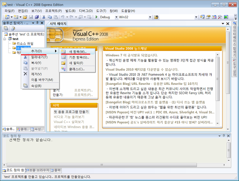Screen dimensions: 239x181
Task: Click the 속성(R) properties icon in context menu
Action: tap(25, 86)
